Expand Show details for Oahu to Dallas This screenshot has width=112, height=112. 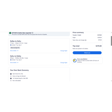[x=14, y=62]
